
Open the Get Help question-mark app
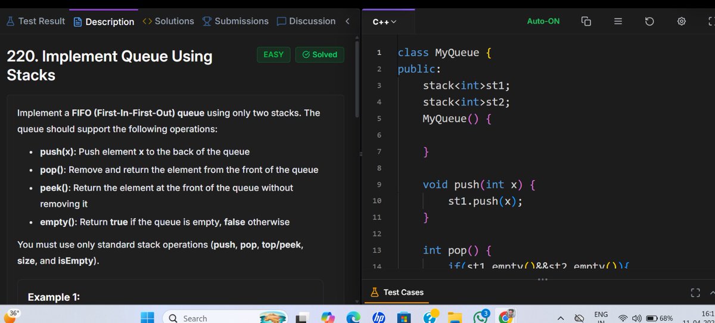(430, 316)
